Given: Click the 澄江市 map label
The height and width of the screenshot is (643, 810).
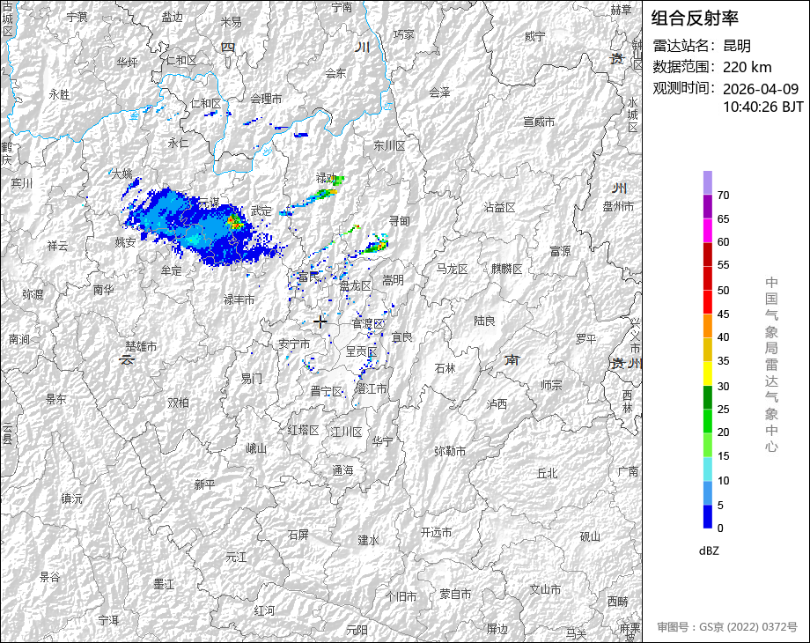Looking at the screenshot, I should point(371,388).
